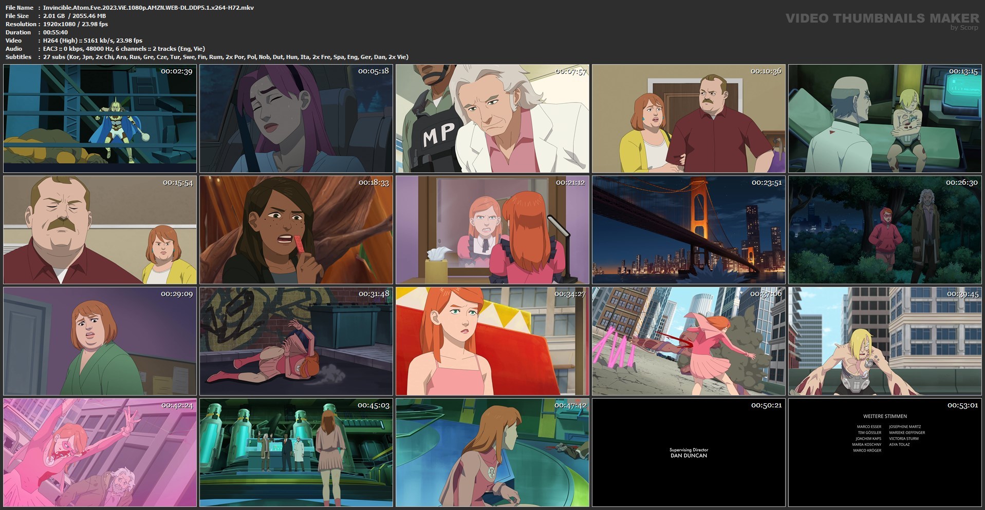The image size is (985, 510).
Task: Click the Weitere Stimmen thumbnail at 00:53:01
Action: coord(885,453)
